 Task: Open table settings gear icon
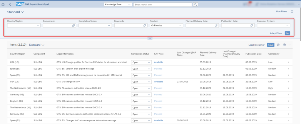[278, 45]
